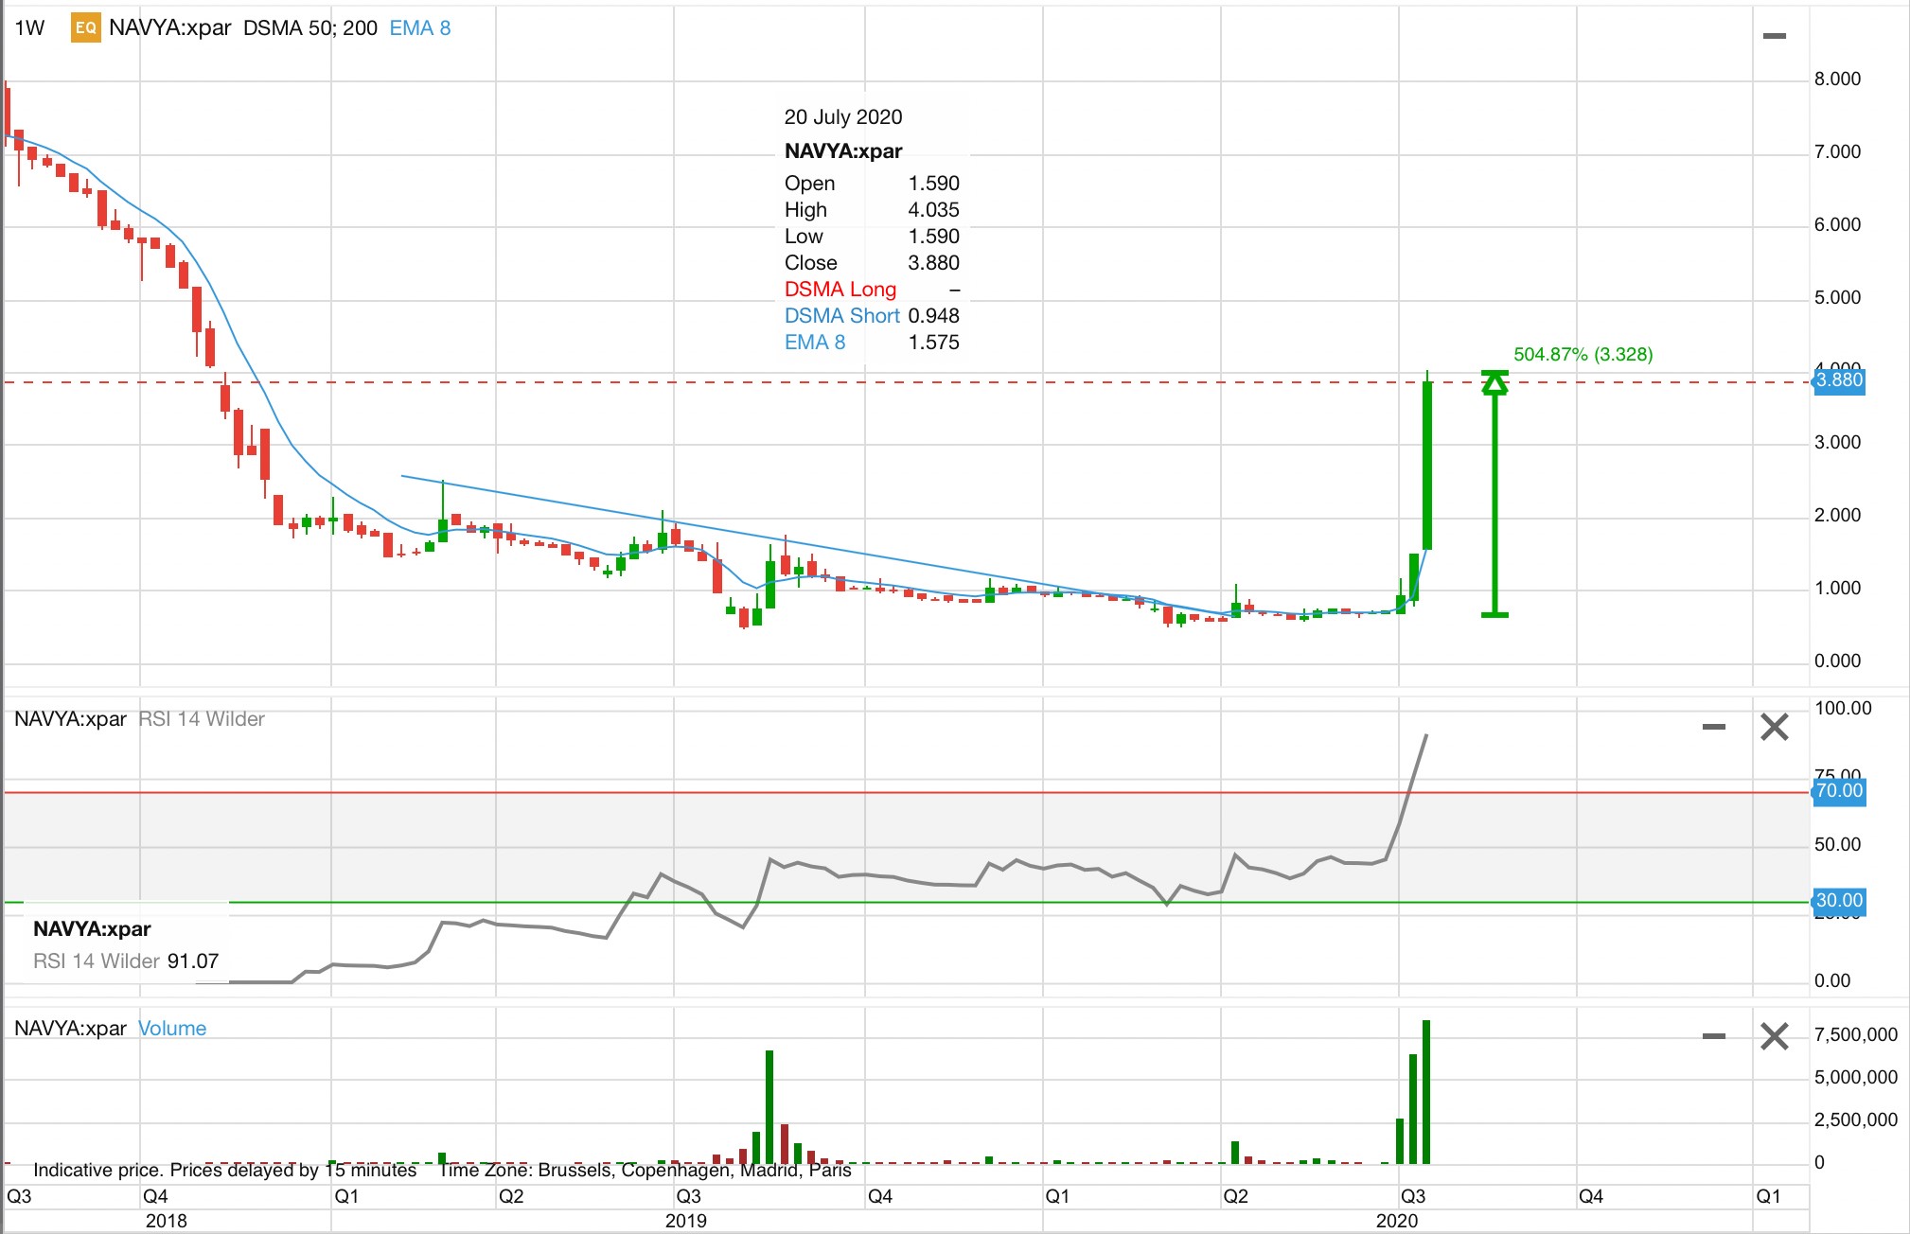
Task: Click the RSI 14 Wilder label
Action: [202, 718]
